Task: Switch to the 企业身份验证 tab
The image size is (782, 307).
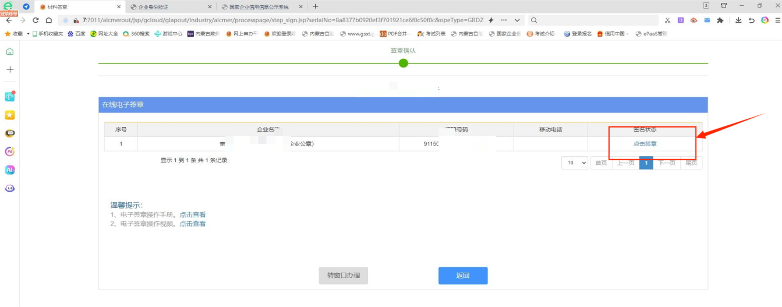Action: coord(169,6)
